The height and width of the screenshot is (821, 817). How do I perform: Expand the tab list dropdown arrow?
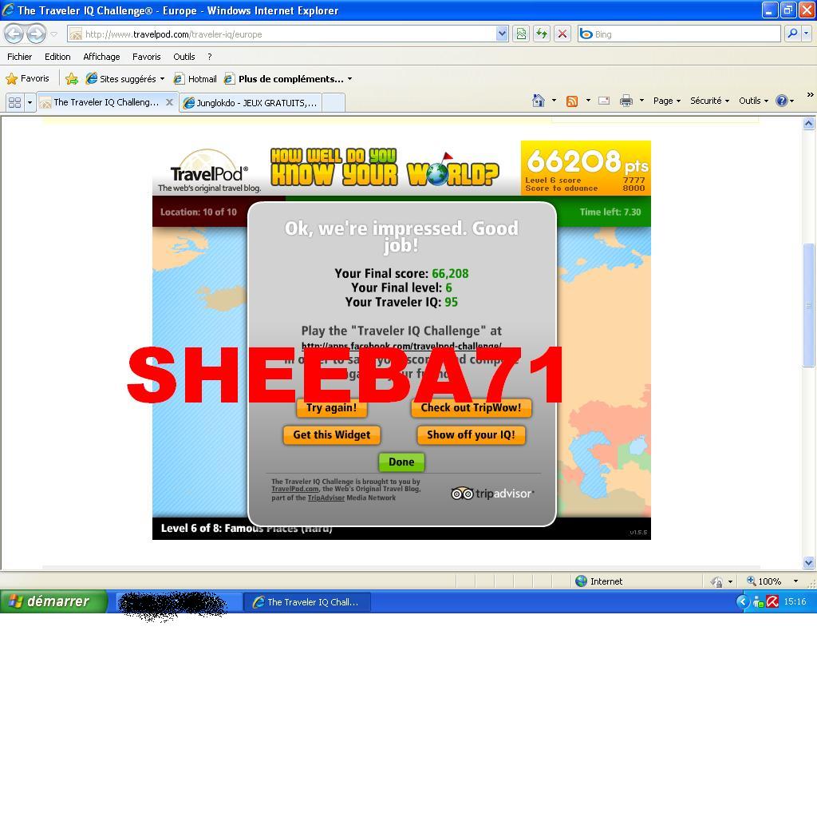point(30,102)
